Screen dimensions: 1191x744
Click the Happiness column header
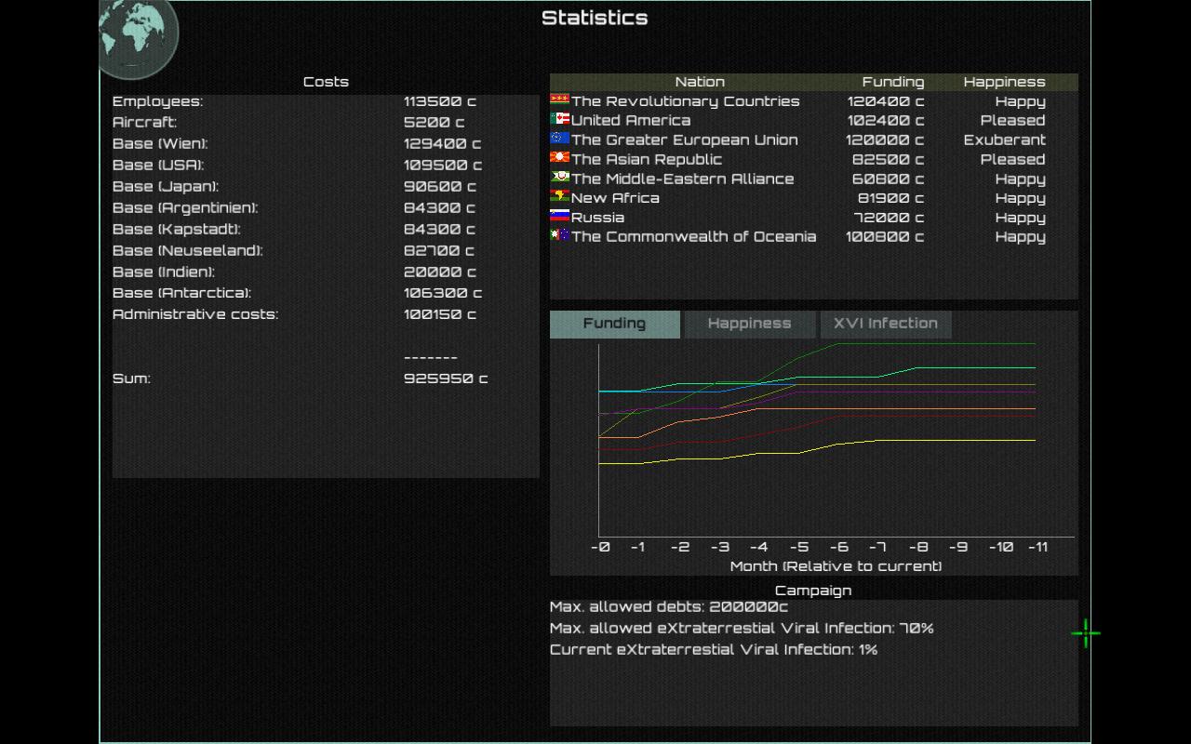[x=1004, y=82]
